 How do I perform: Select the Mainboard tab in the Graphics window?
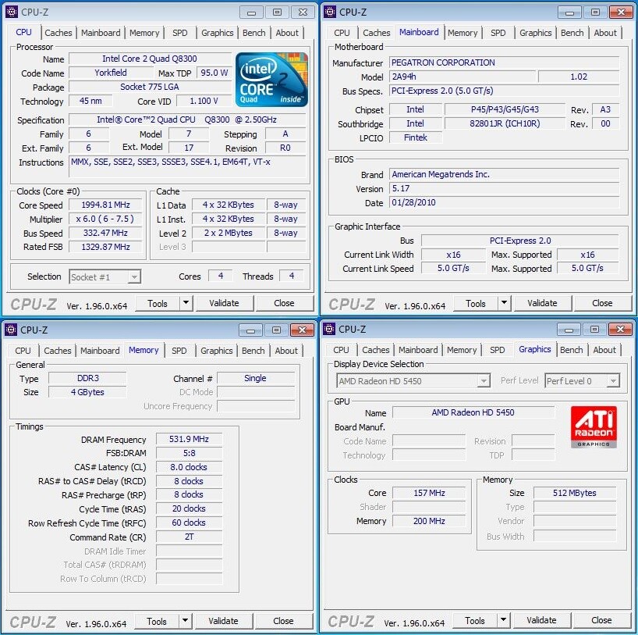(x=418, y=350)
